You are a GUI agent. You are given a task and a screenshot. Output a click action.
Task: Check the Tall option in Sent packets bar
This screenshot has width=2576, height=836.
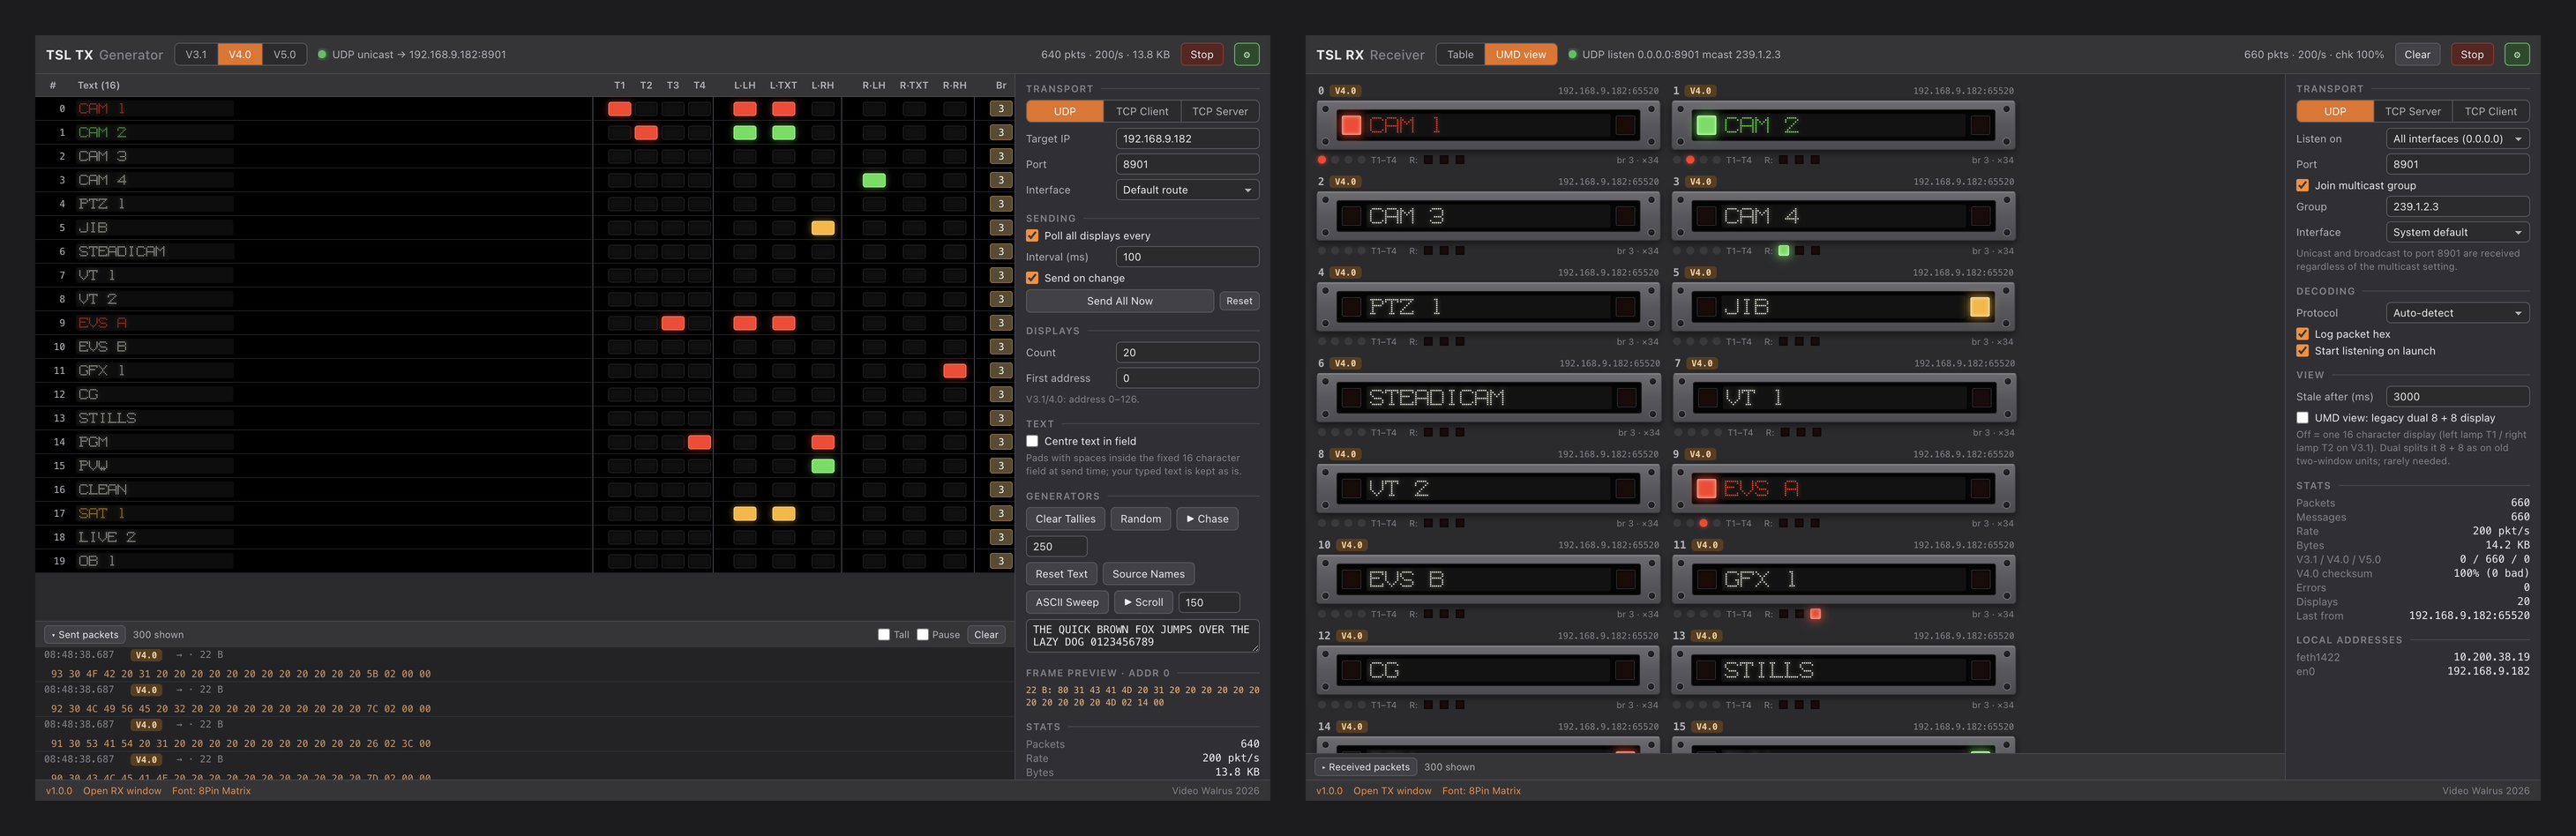pyautogui.click(x=883, y=635)
